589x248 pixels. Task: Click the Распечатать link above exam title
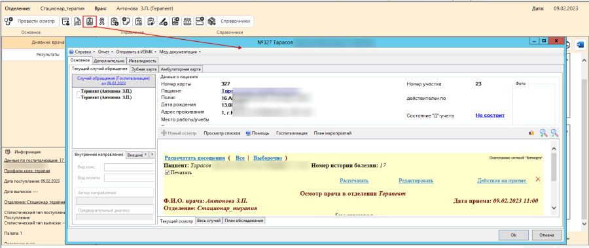pyautogui.click(x=354, y=181)
